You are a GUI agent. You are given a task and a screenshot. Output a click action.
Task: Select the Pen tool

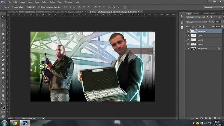(3, 78)
